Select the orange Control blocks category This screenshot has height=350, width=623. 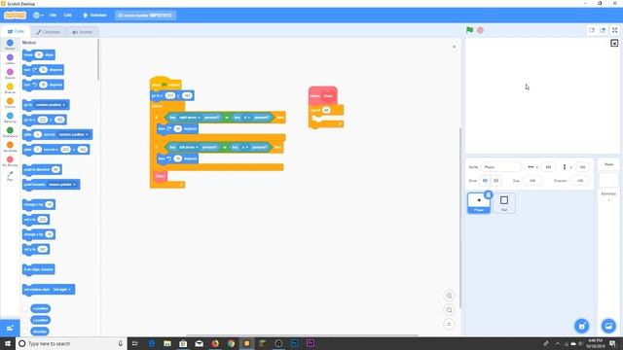[x=10, y=103]
